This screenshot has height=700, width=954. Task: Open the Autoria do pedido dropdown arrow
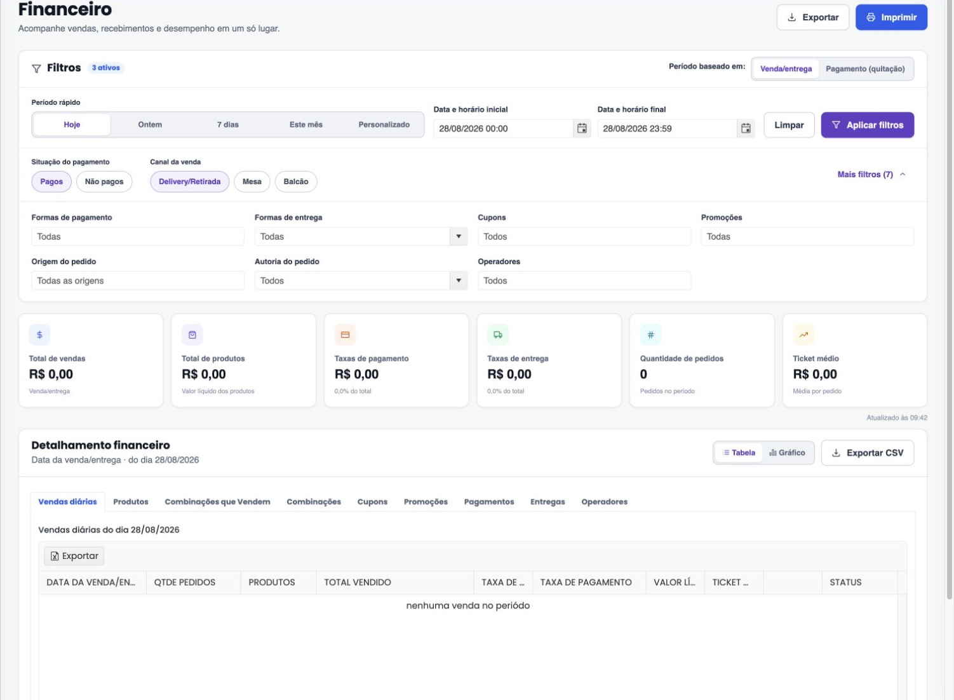coord(459,281)
